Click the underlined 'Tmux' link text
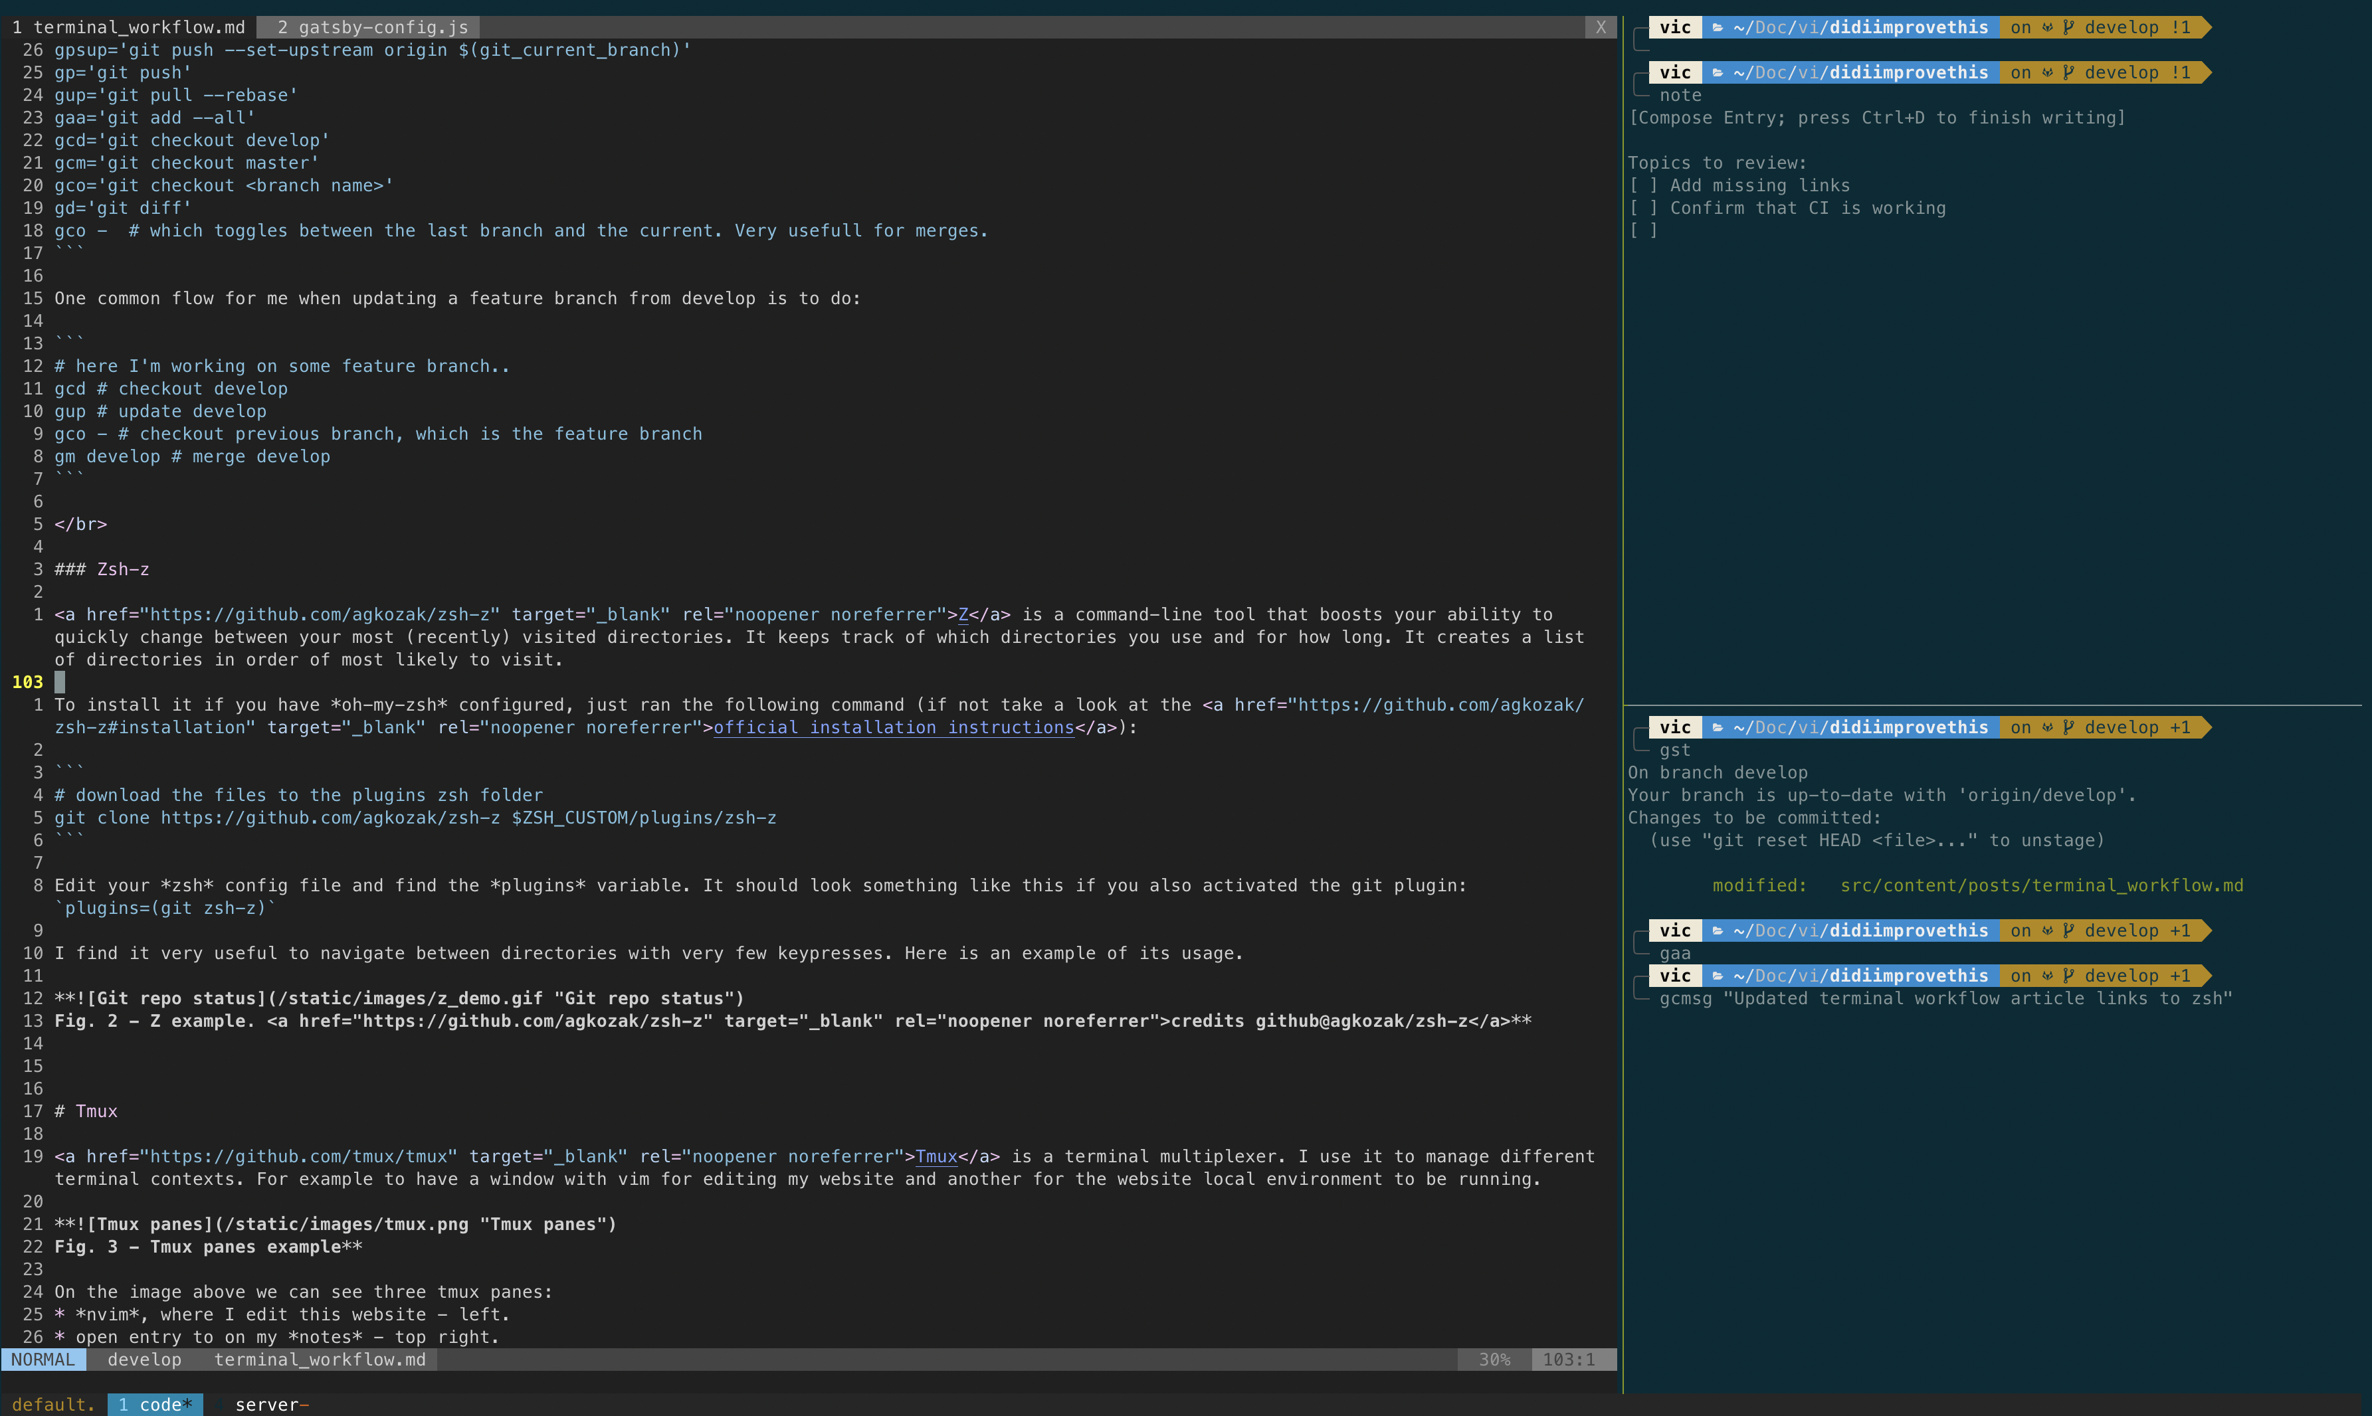Viewport: 2372px width, 1416px height. 936,1158
